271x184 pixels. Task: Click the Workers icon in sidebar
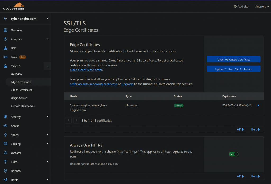coord(5,153)
